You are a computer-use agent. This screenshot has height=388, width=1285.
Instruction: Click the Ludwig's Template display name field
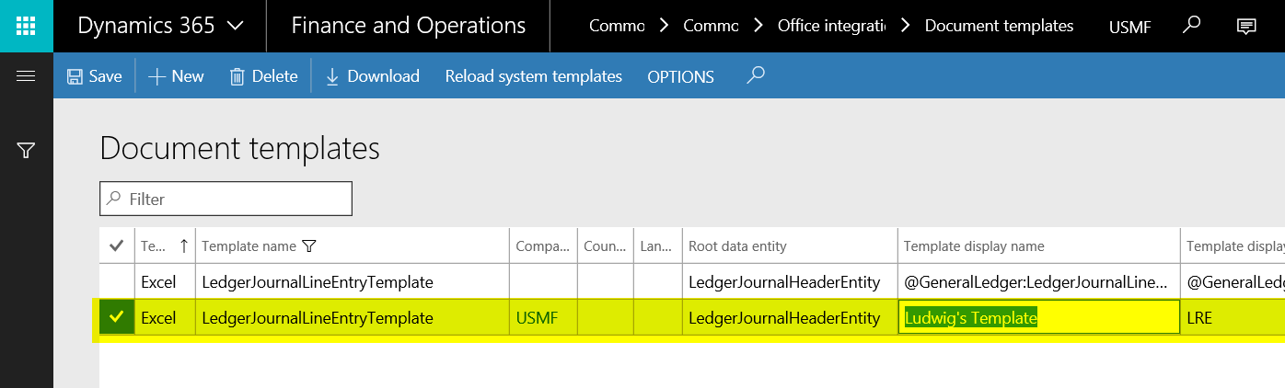pos(1038,318)
